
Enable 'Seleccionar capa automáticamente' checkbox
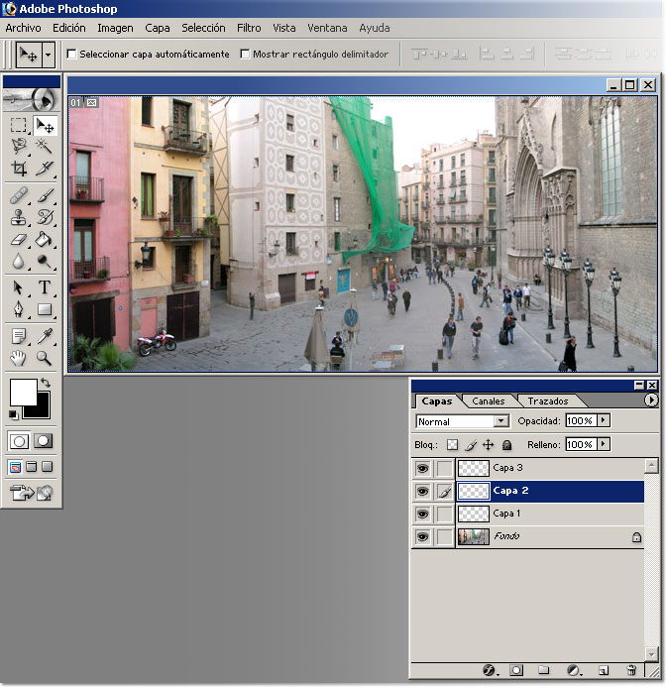(x=71, y=55)
